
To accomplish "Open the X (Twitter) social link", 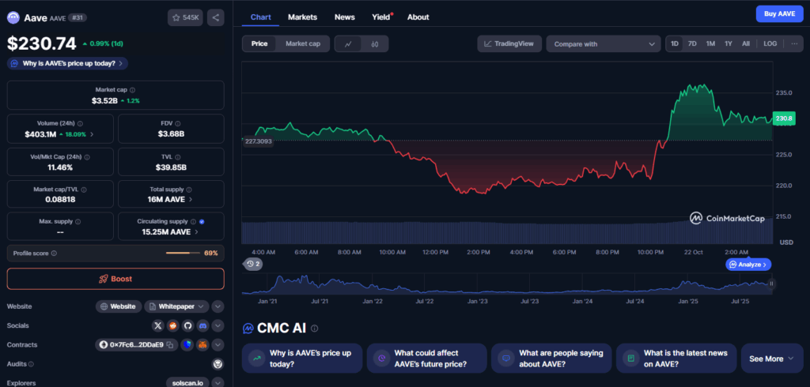I will [x=157, y=325].
